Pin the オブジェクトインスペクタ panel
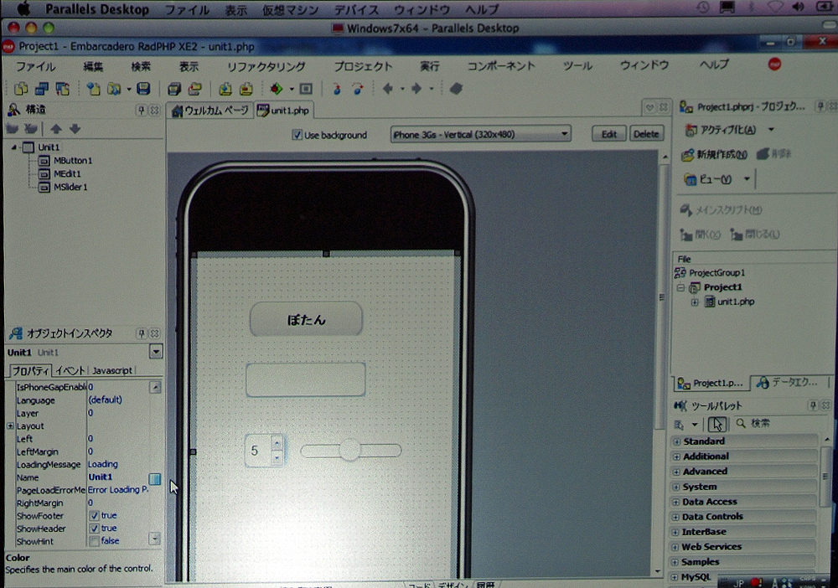 pyautogui.click(x=142, y=333)
